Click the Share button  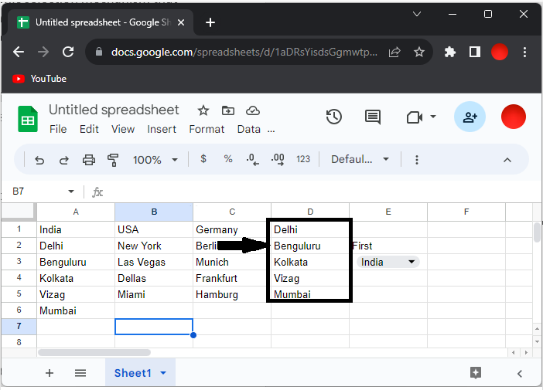(x=470, y=117)
